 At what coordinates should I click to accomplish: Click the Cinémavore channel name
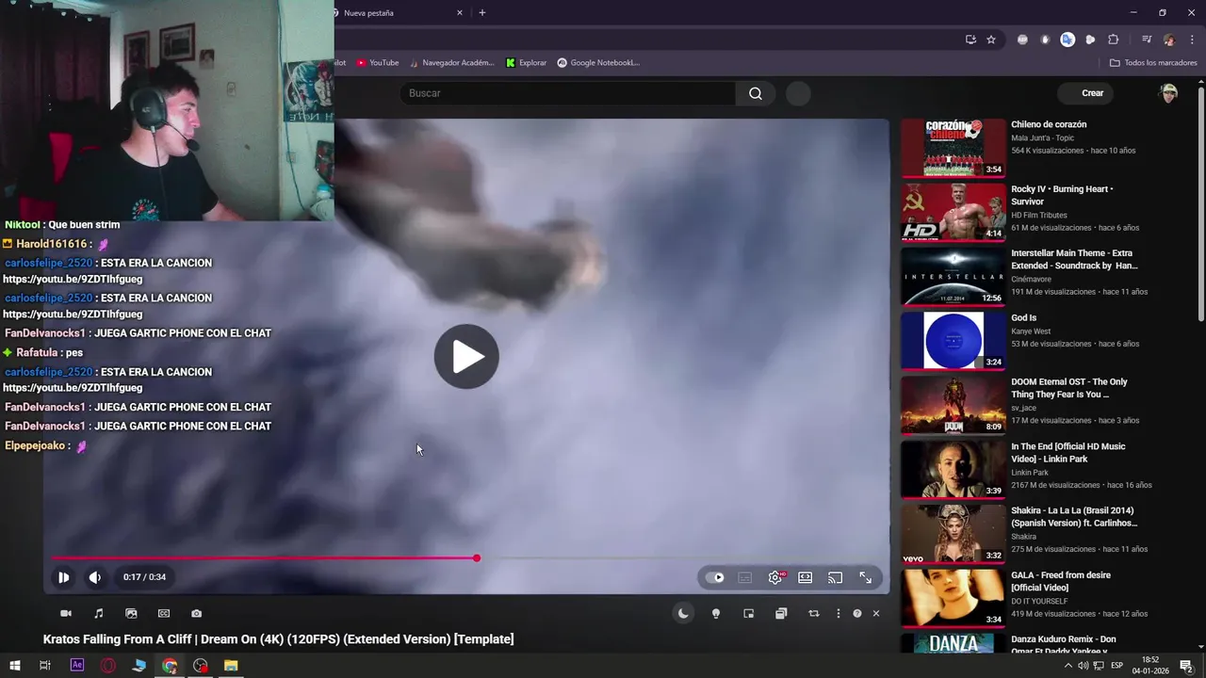coord(1031,279)
